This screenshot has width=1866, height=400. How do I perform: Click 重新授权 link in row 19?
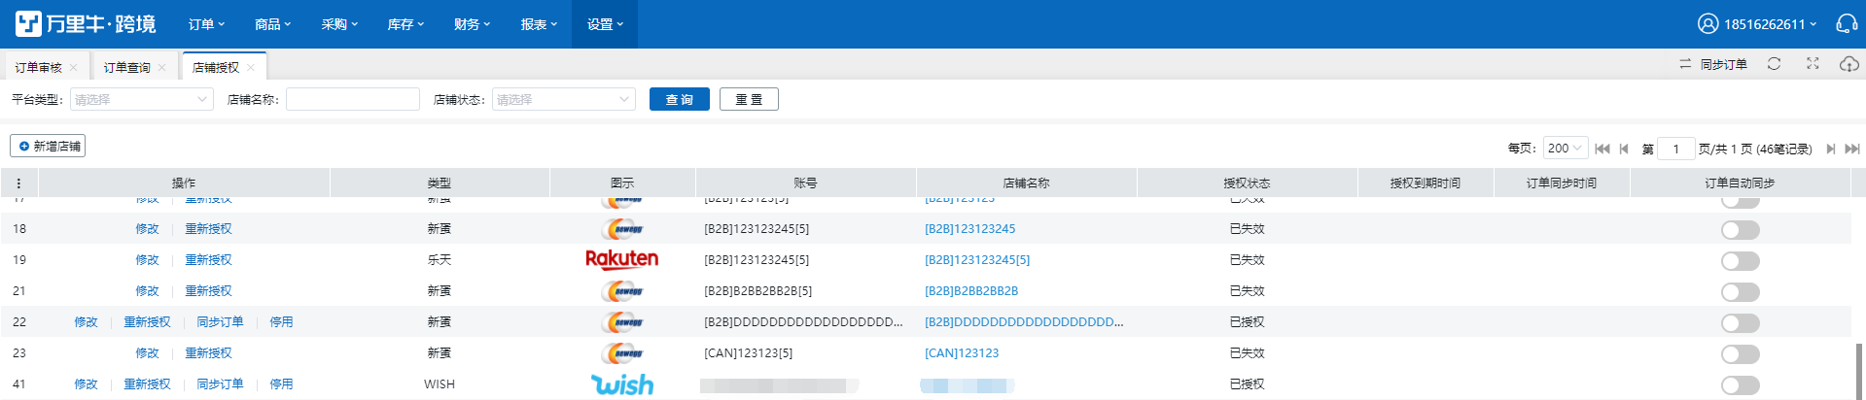pos(208,260)
